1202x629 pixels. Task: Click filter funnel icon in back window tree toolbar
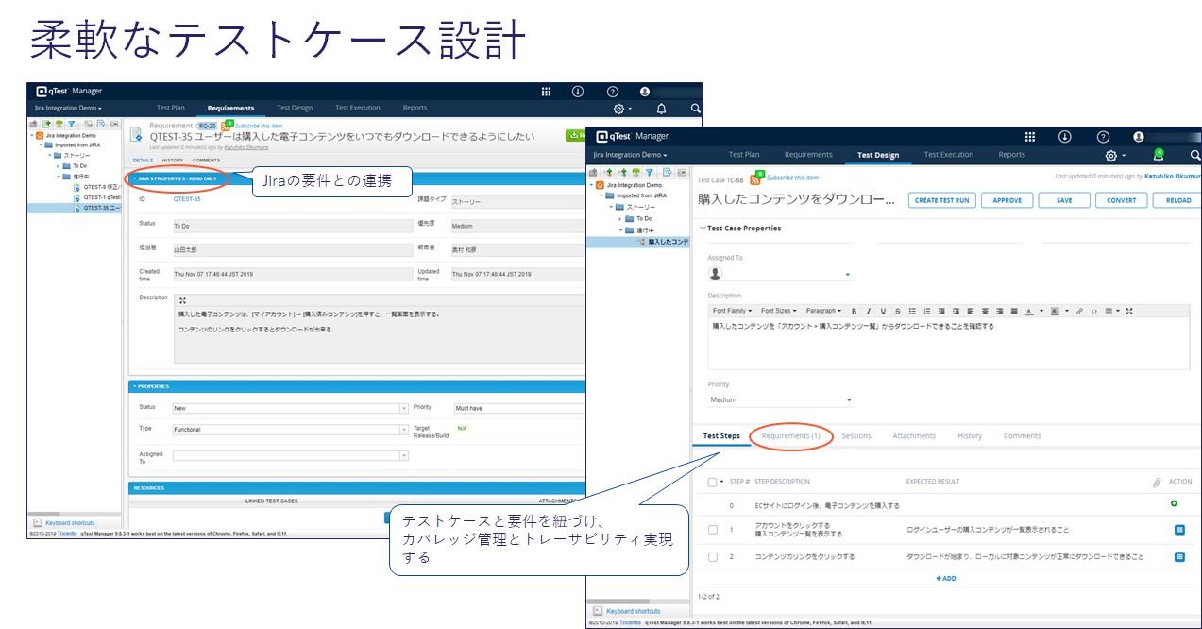(72, 124)
